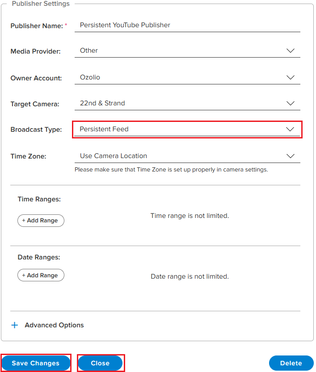This screenshot has width=316, height=372.
Task: Open the Owner Account dropdown
Action: tap(187, 77)
